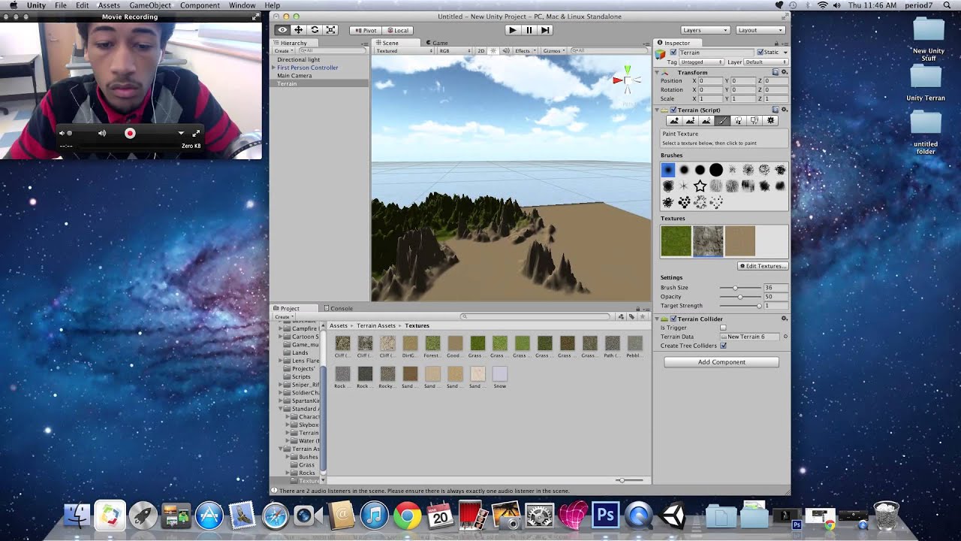The height and width of the screenshot is (541, 961).
Task: Switch to the Game tab
Action: coord(437,43)
